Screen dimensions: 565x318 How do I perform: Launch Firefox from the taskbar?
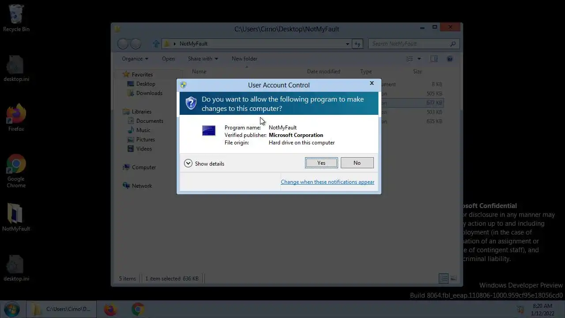pos(110,309)
